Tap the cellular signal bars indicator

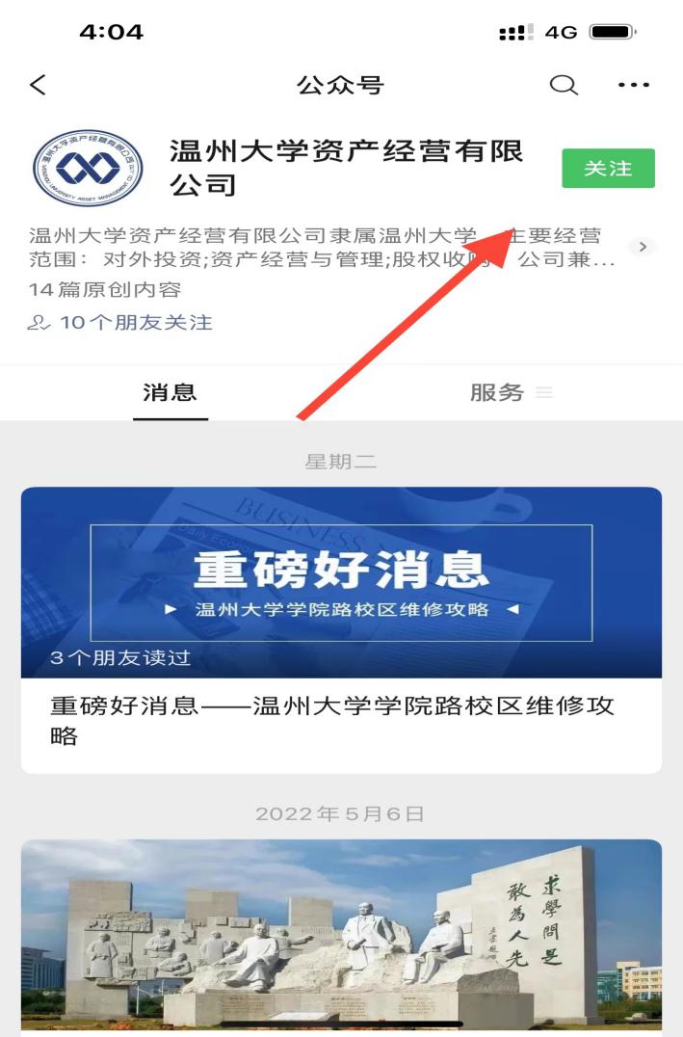516,32
